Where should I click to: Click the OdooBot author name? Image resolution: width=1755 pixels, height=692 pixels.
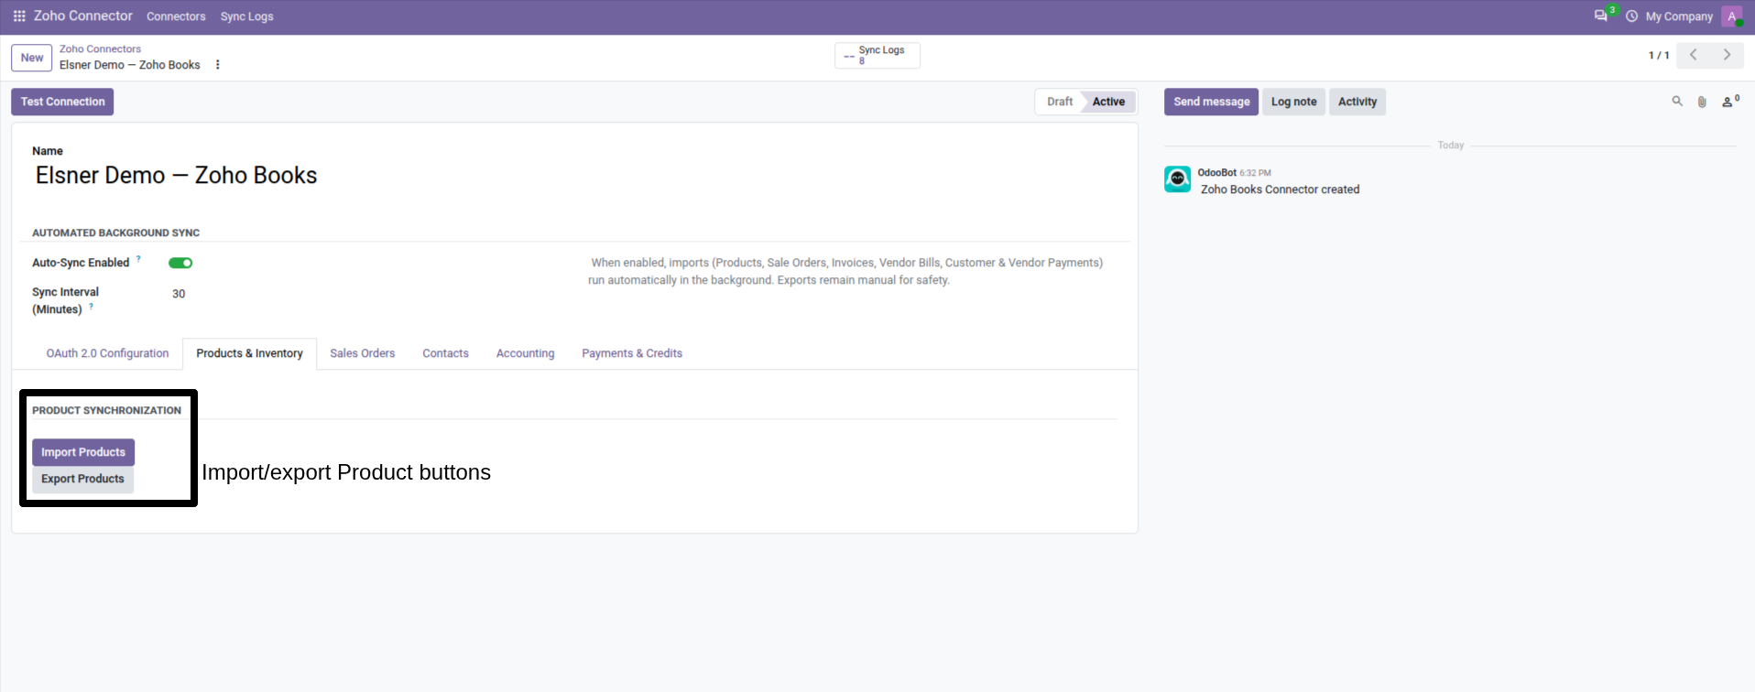point(1216,173)
